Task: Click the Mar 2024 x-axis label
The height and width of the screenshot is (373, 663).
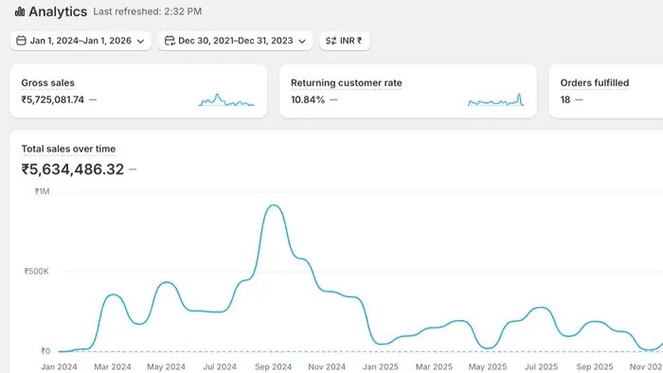Action: 113,366
